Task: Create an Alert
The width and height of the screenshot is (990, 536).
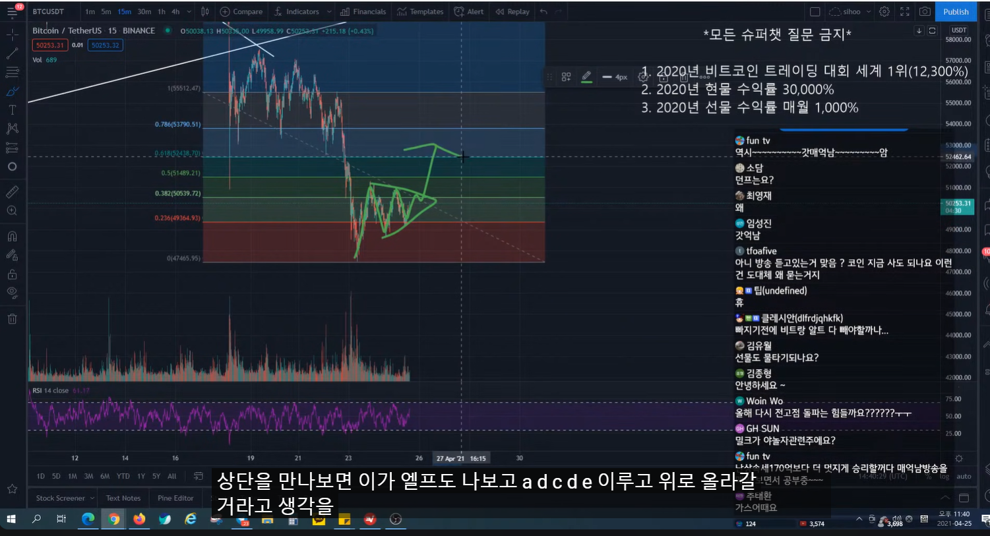Action: 469,12
